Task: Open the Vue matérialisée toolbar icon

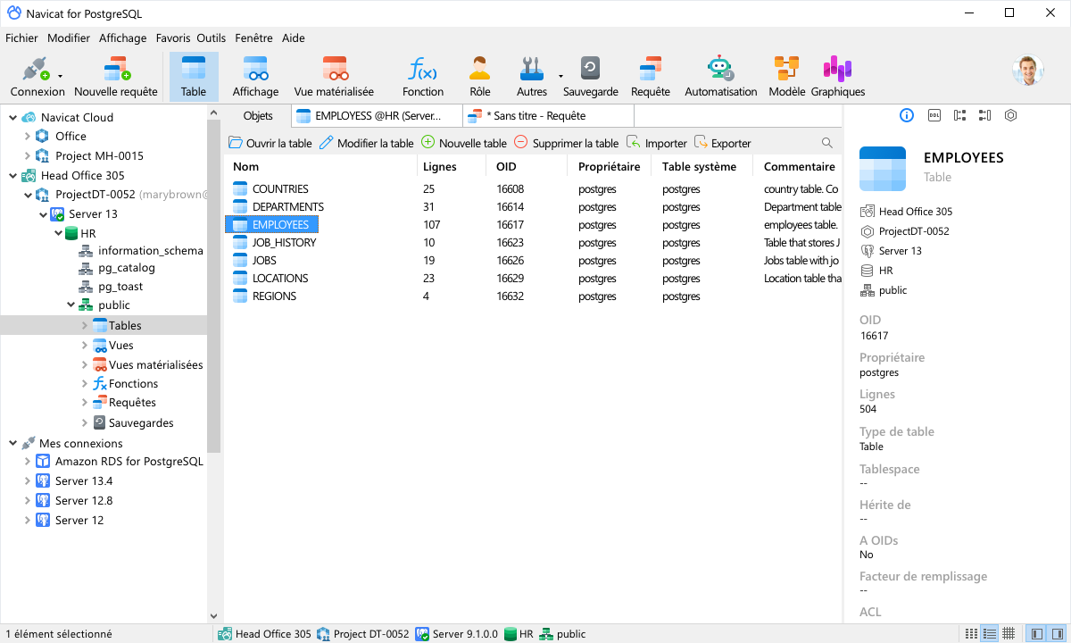Action: tap(335, 77)
